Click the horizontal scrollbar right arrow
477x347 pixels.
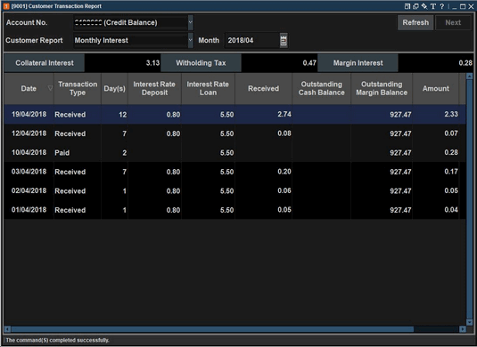click(x=463, y=329)
